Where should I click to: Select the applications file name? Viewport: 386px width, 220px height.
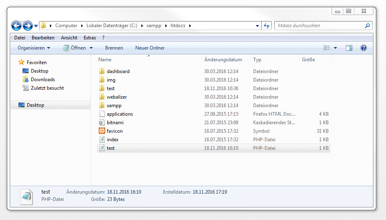coord(119,114)
